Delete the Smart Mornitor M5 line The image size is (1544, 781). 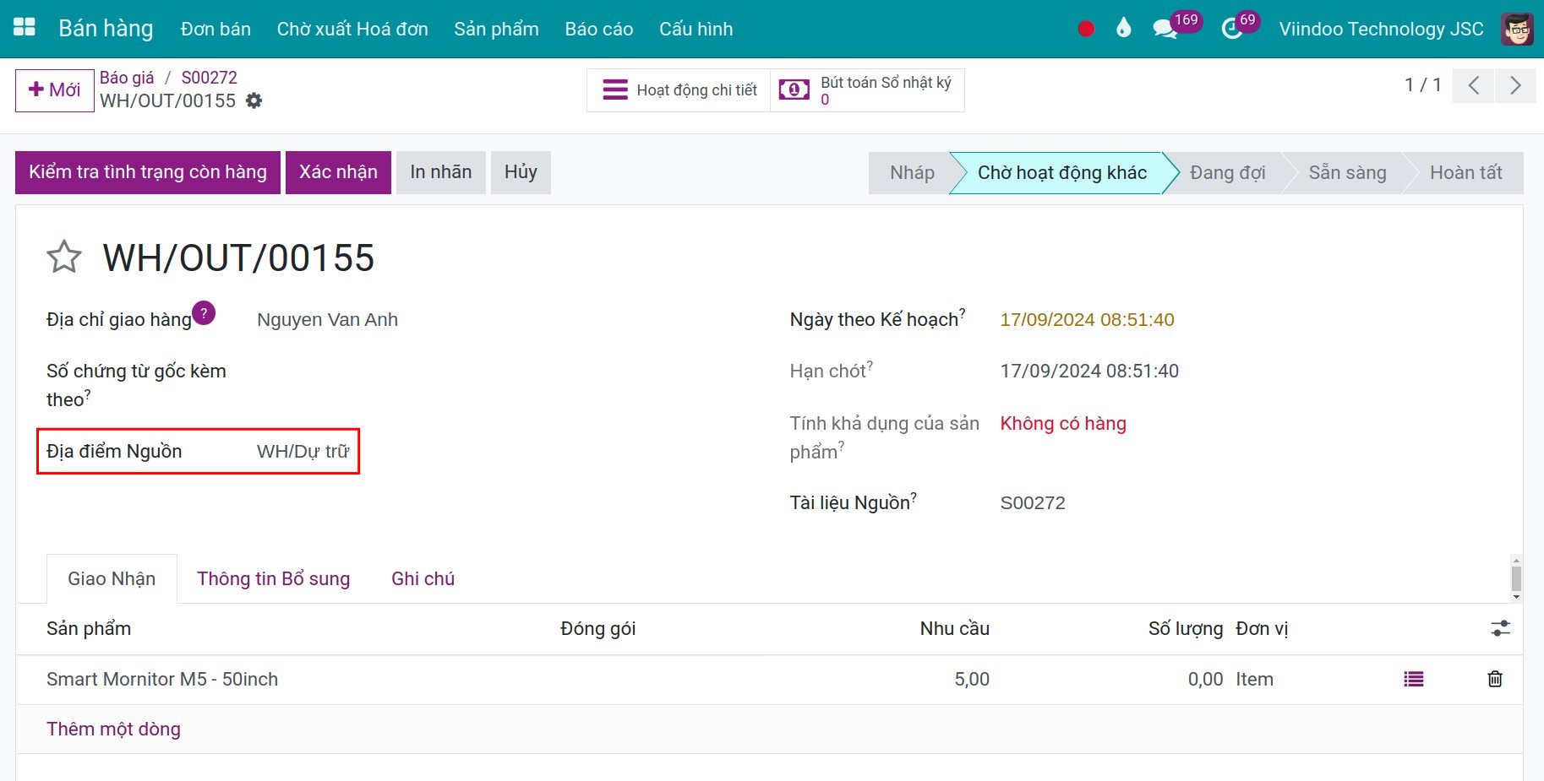(x=1494, y=679)
